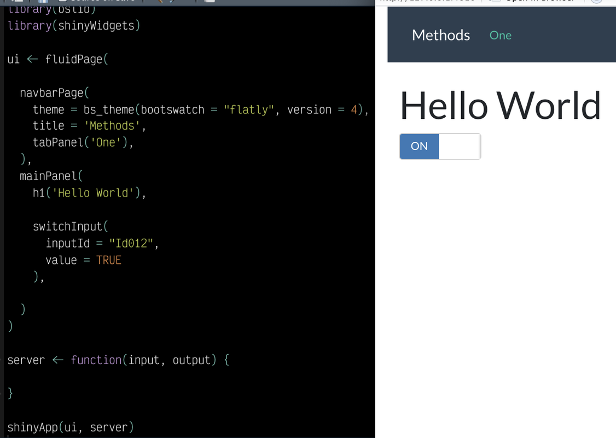The image size is (616, 438).
Task: Click the 'inputId = "Id012"' code line
Action: [102, 244]
